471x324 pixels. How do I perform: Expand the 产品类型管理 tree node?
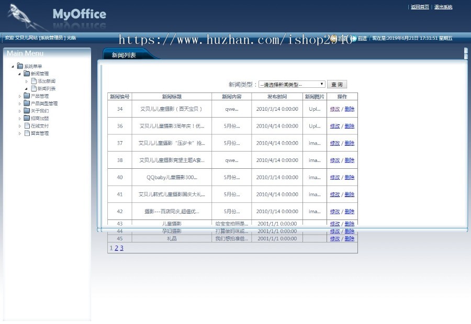[x=19, y=103]
